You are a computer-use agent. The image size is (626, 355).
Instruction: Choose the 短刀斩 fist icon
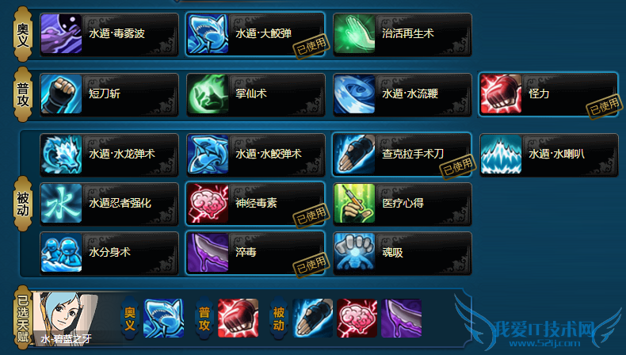click(x=61, y=94)
